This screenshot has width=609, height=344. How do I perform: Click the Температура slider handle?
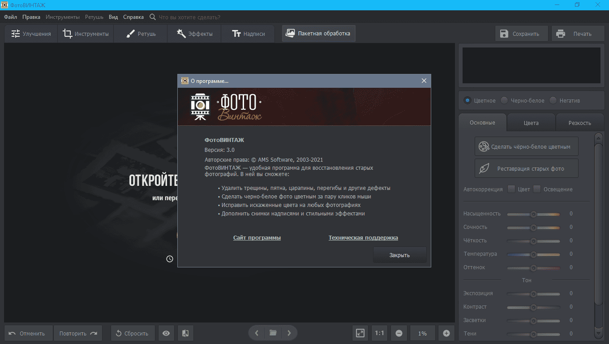point(533,254)
